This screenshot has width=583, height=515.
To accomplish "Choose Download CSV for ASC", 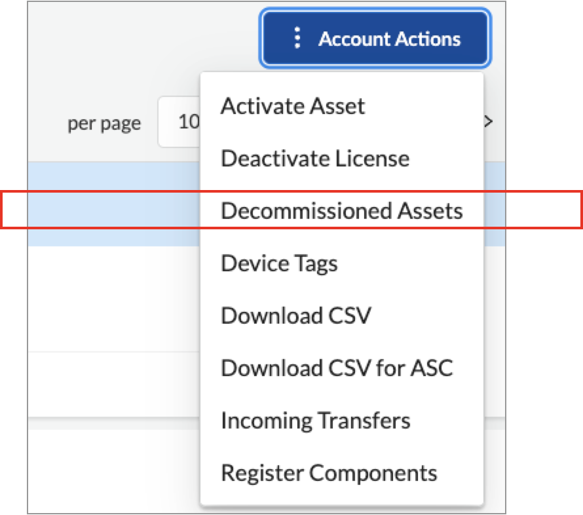I will pos(336,368).
